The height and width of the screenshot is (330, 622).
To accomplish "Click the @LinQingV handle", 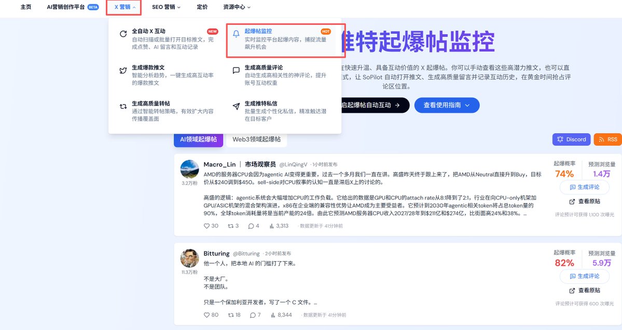I will click(x=293, y=164).
